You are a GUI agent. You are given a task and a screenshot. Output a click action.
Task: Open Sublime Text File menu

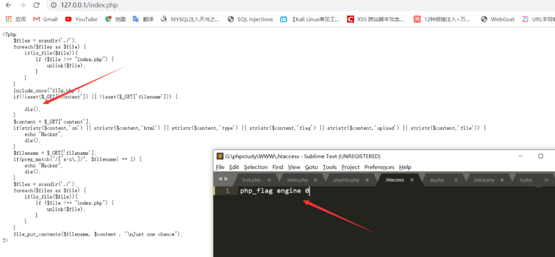pyautogui.click(x=220, y=167)
